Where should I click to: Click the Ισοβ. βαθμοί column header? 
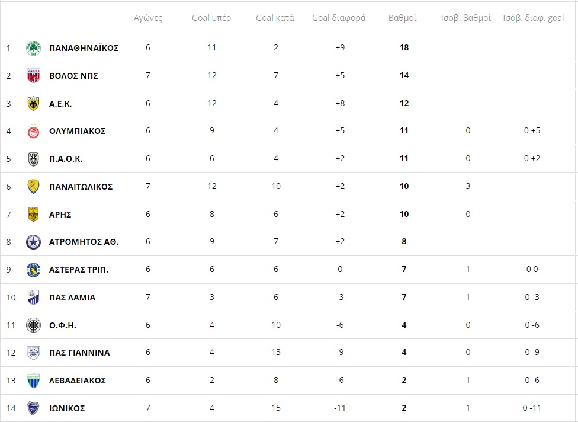[466, 18]
